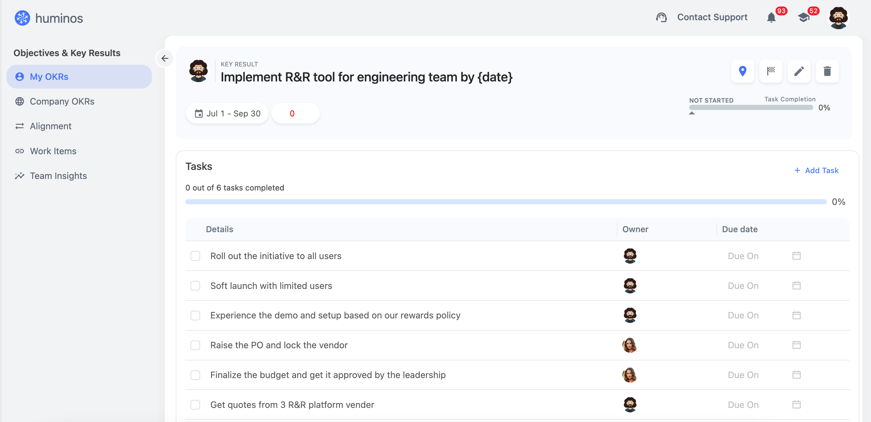Screen dimensions: 871x422
Task: Check 'Get quotes from 3 R&R platform vender'
Action: [195, 405]
